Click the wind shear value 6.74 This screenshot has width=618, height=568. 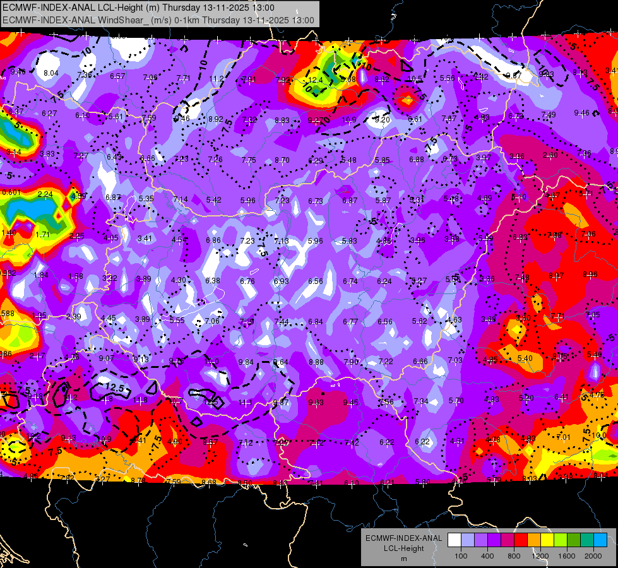(350, 281)
